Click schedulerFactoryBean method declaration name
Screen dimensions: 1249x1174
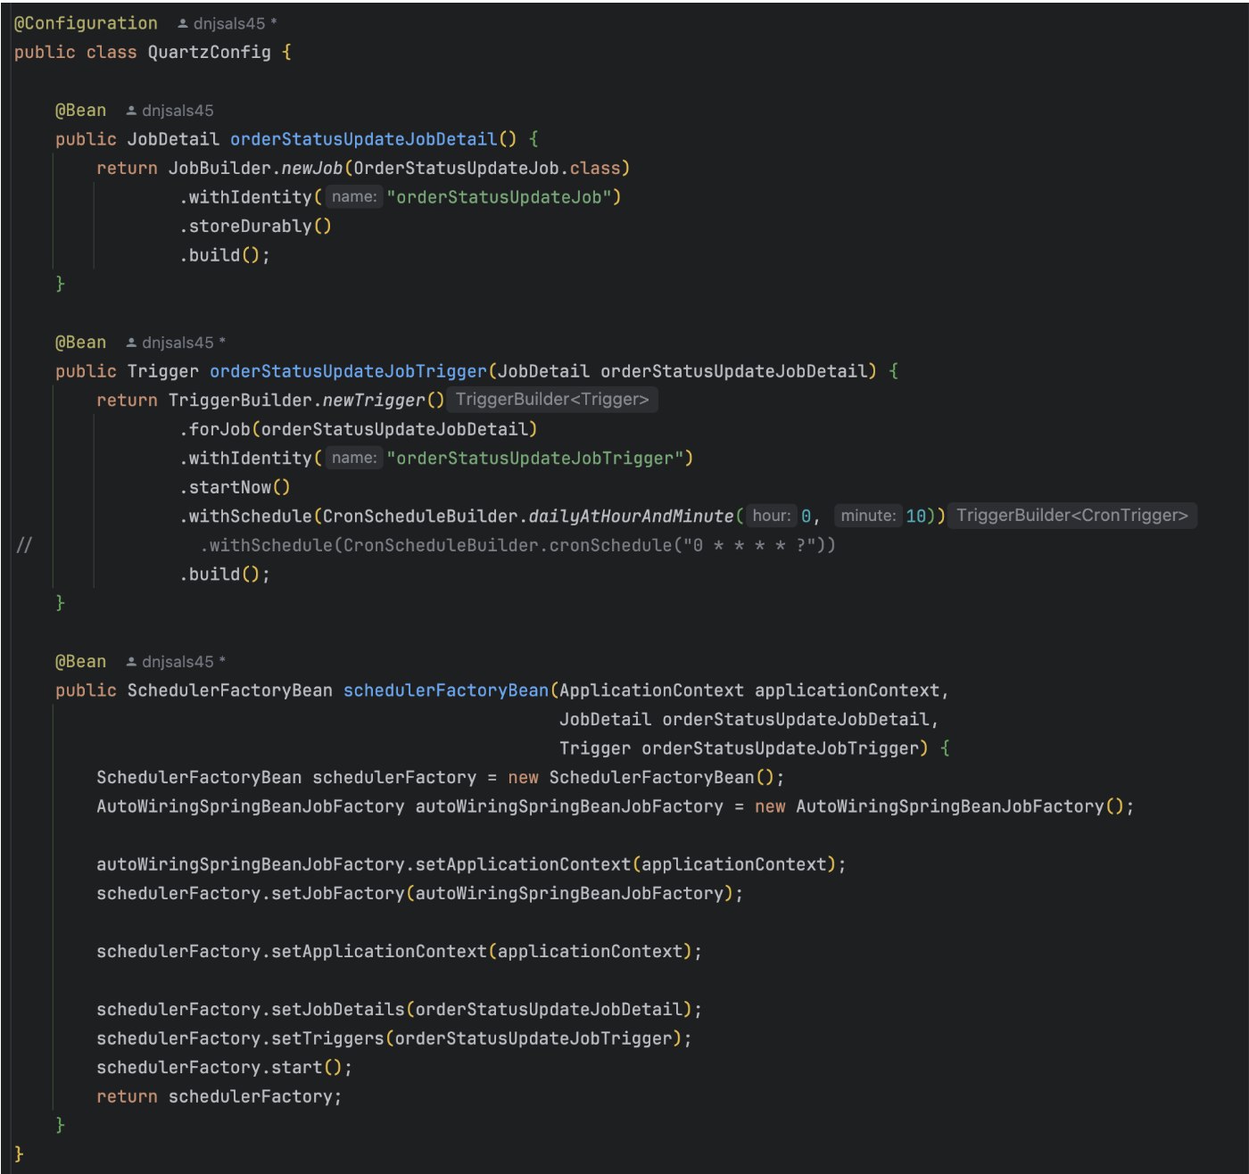(446, 690)
